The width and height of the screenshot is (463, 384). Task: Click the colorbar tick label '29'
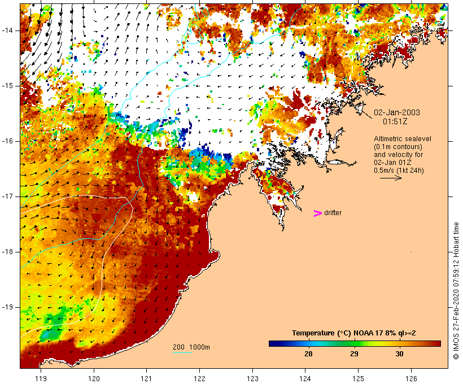(354, 354)
